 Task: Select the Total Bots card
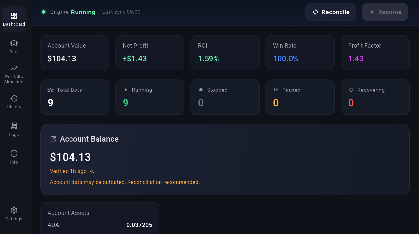pos(75,97)
